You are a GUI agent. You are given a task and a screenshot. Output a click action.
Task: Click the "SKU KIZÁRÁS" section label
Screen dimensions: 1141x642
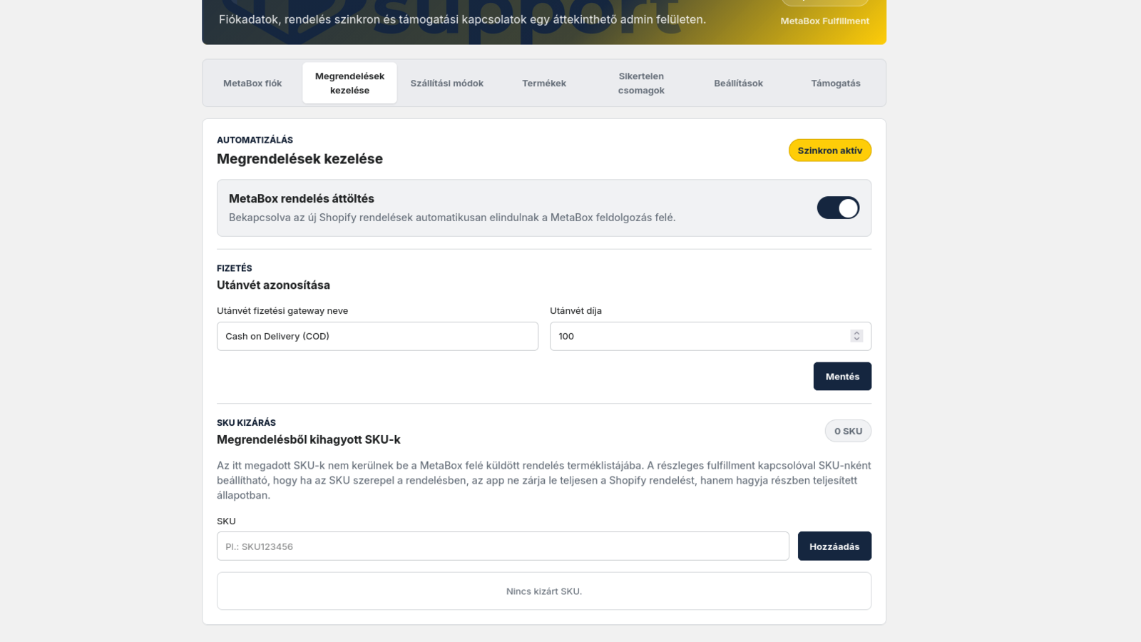(246, 423)
